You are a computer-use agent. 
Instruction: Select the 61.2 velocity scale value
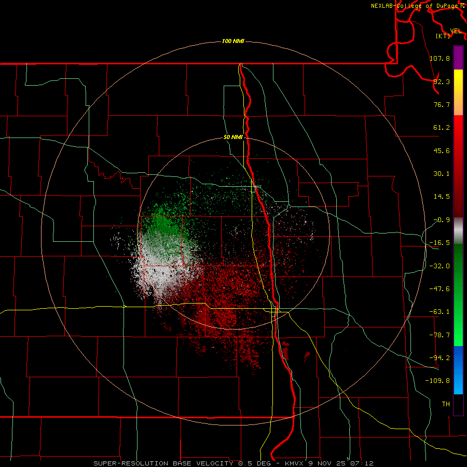[442, 128]
